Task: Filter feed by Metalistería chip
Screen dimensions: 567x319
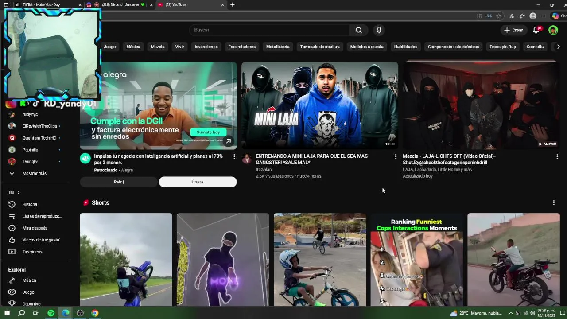Action: tap(278, 47)
